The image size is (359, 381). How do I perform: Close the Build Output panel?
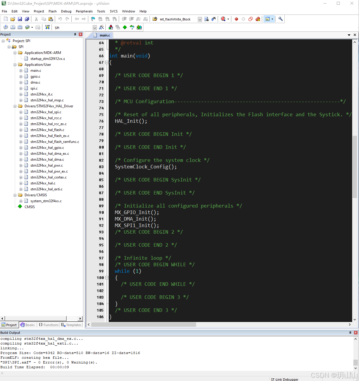point(356,333)
